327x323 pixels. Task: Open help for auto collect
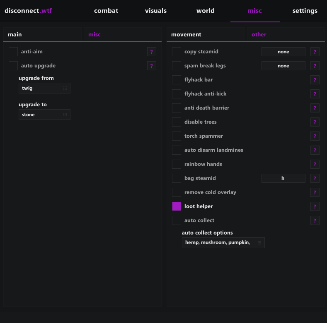(x=315, y=220)
